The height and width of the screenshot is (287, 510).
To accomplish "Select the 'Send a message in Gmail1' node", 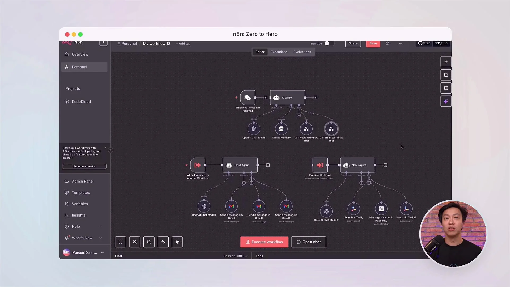I will pos(259,206).
